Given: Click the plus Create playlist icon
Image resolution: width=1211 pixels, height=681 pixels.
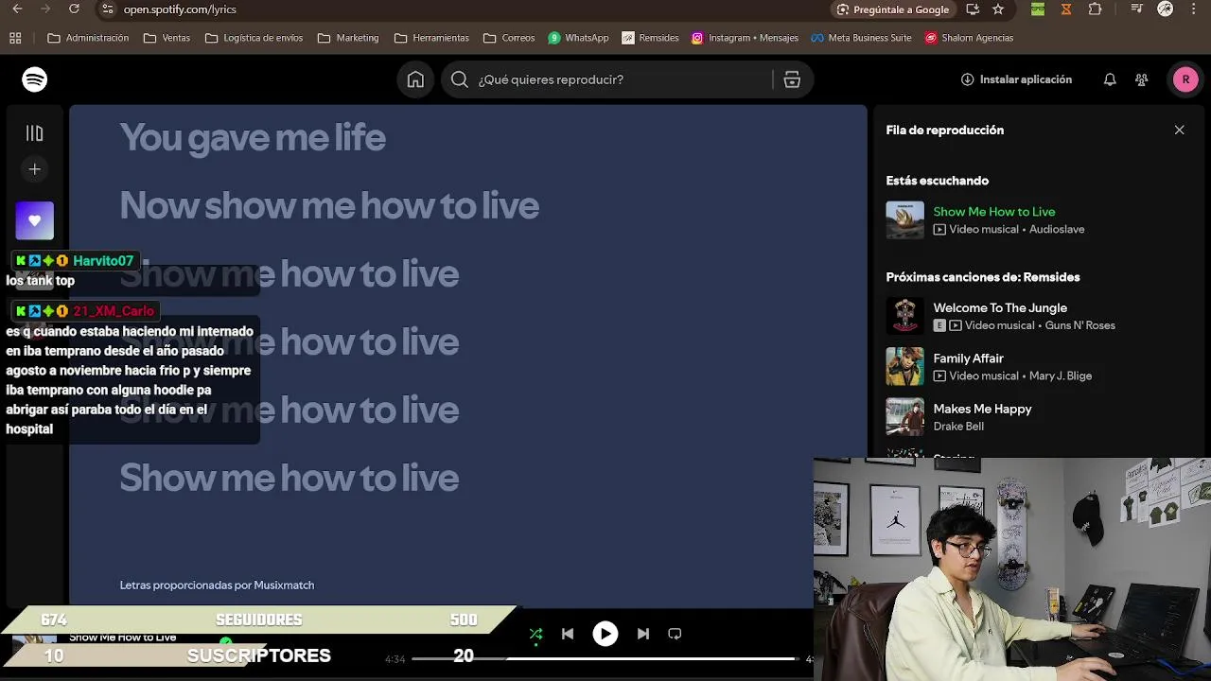Looking at the screenshot, I should [x=35, y=169].
